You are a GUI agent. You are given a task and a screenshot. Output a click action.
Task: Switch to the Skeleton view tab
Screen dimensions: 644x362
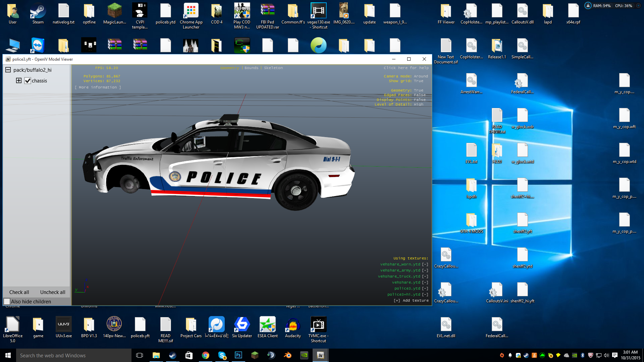click(x=273, y=68)
